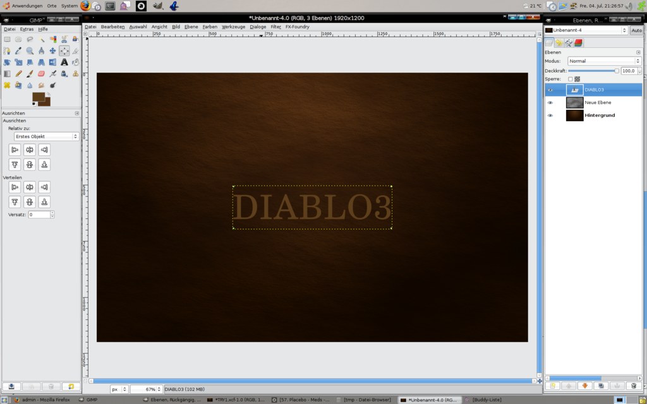Image resolution: width=647 pixels, height=404 pixels.
Task: Select the Dodge/Burn tool
Action: tap(53, 85)
